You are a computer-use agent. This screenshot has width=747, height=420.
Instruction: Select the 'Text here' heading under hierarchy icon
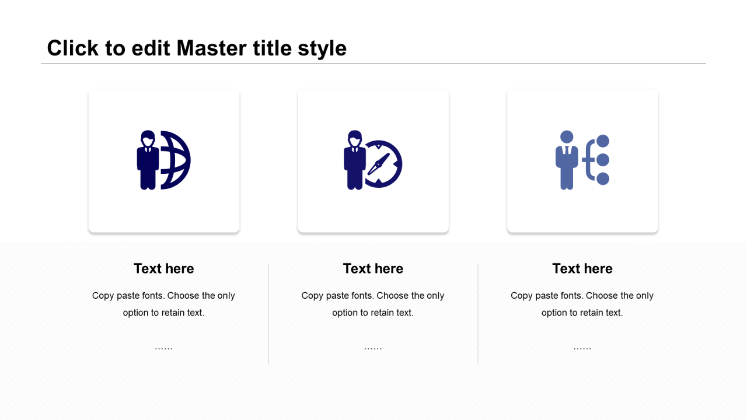[x=582, y=268]
